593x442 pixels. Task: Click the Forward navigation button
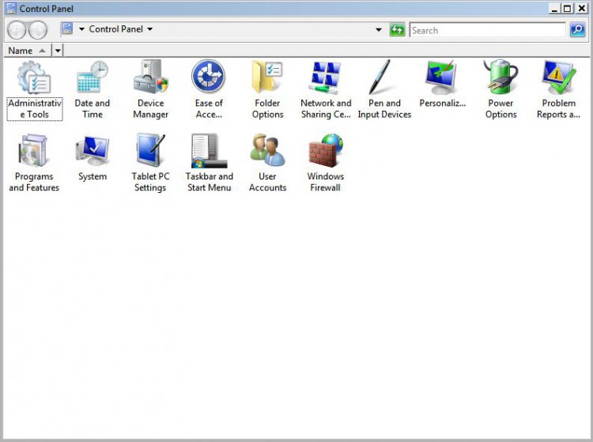click(38, 30)
